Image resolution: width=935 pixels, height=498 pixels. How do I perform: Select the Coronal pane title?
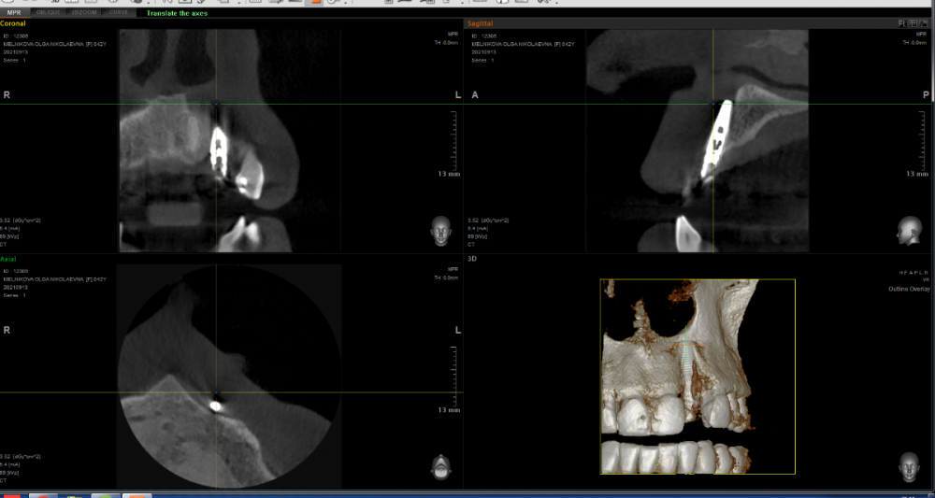click(x=15, y=22)
